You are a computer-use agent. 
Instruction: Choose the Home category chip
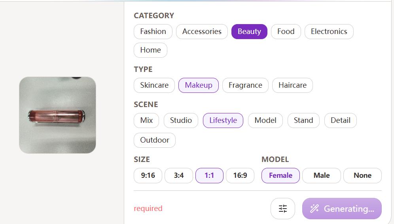pos(150,50)
